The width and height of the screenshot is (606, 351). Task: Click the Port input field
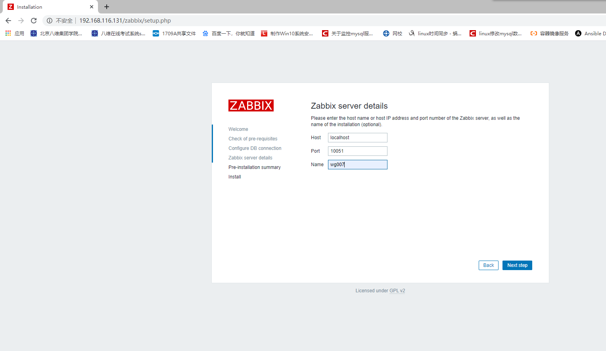358,151
